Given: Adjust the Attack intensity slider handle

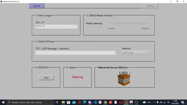Looking at the screenshot, I should point(149,24).
